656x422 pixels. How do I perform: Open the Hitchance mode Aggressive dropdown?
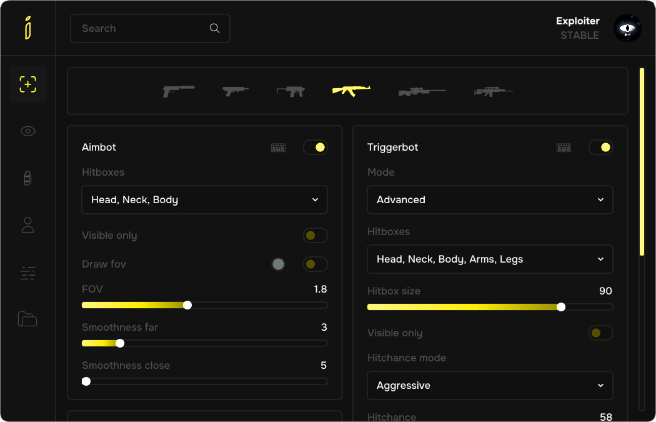[490, 386]
